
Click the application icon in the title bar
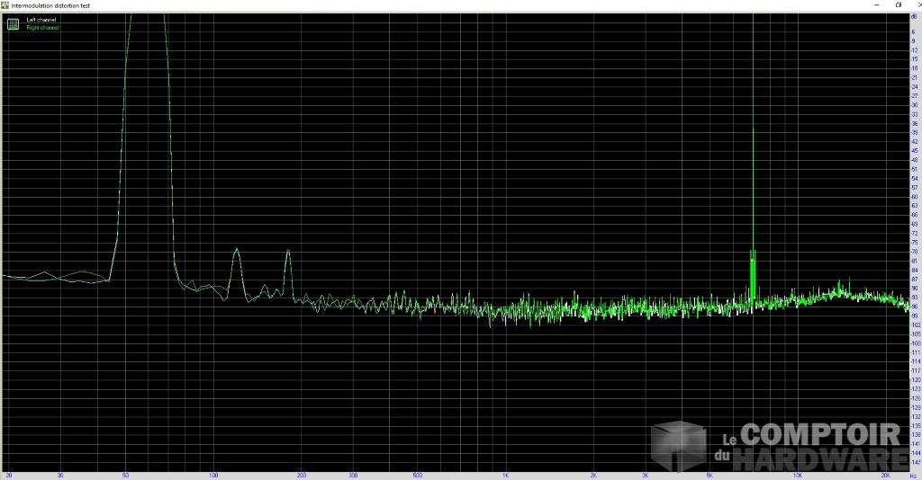click(x=5, y=4)
